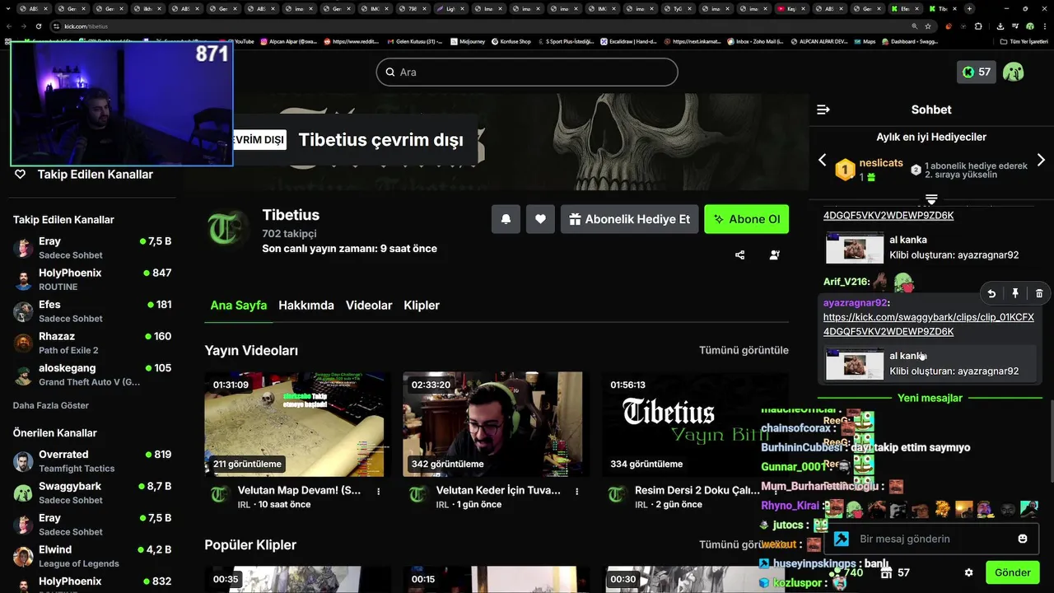Open the aloskegang Grand Theft Auto V channel
This screenshot has height=593, width=1054.
coord(92,375)
